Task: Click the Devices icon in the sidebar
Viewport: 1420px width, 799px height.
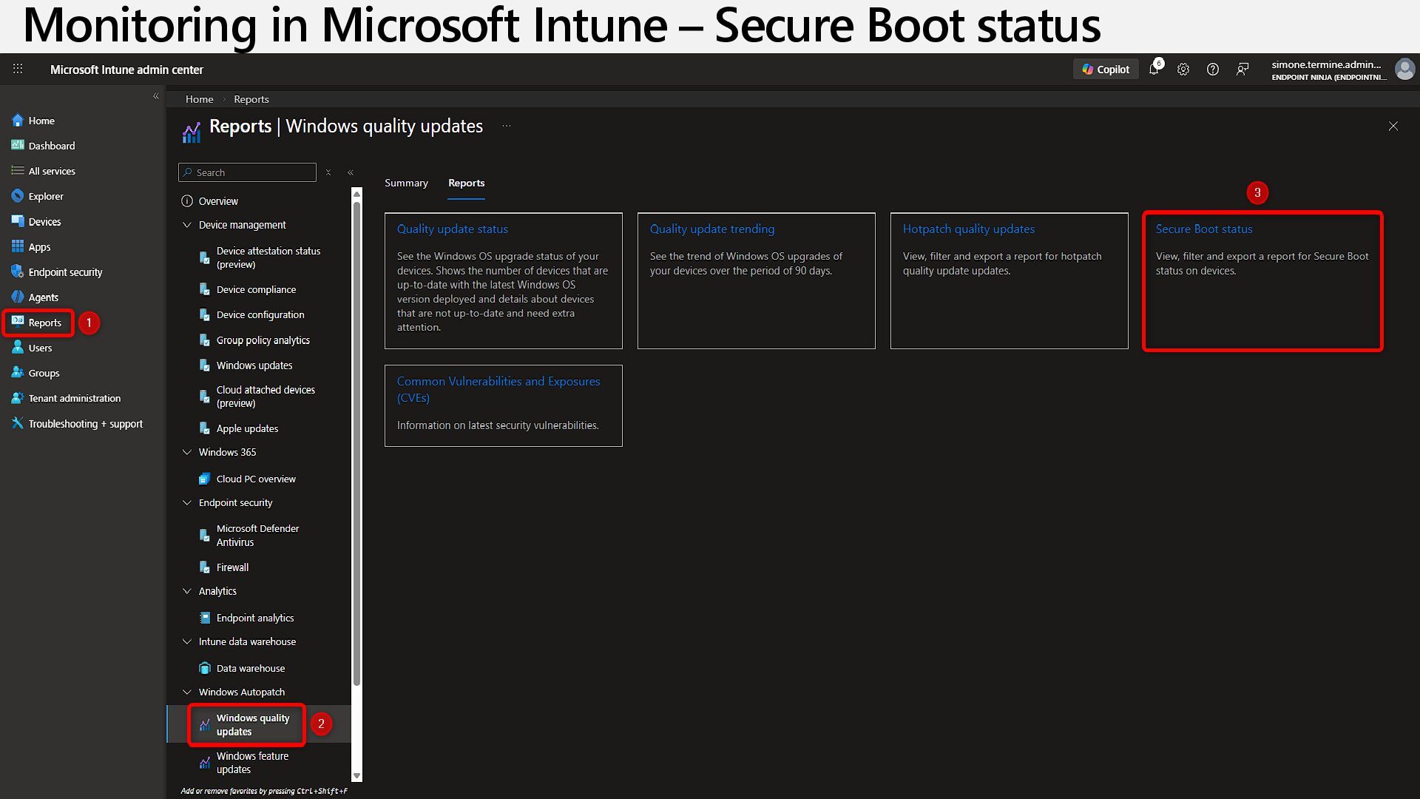Action: pyautogui.click(x=18, y=221)
